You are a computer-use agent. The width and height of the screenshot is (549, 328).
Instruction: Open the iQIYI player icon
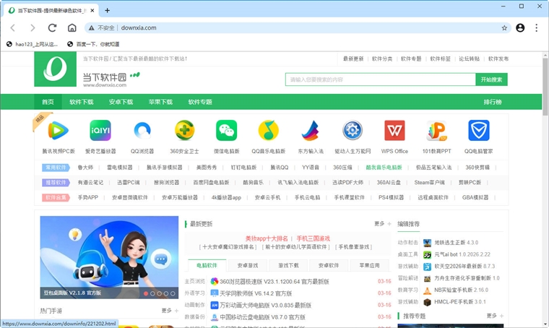click(100, 131)
